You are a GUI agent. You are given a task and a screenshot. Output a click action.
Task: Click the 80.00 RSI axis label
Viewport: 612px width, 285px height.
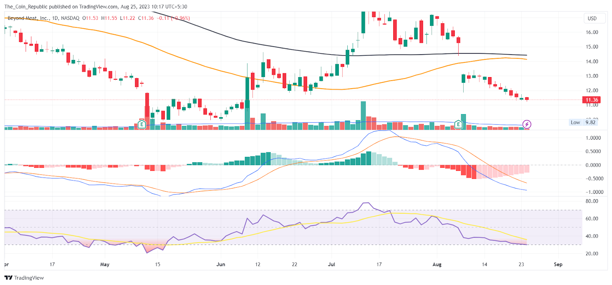click(592, 201)
